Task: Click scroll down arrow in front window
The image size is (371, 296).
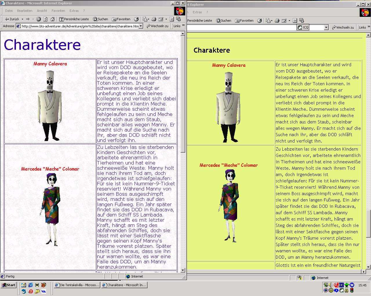Action: click(x=183, y=270)
